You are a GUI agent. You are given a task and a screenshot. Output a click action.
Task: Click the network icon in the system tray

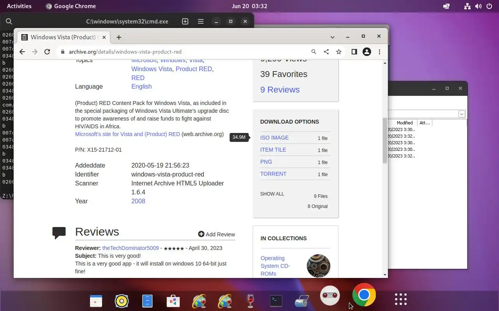tap(467, 6)
